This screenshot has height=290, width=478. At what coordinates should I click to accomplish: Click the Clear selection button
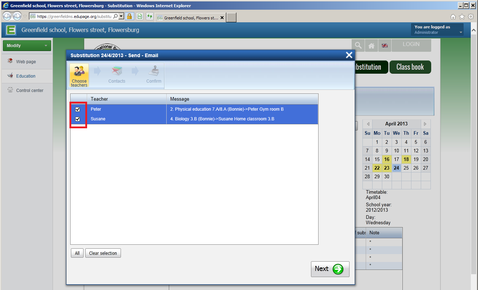(103, 253)
